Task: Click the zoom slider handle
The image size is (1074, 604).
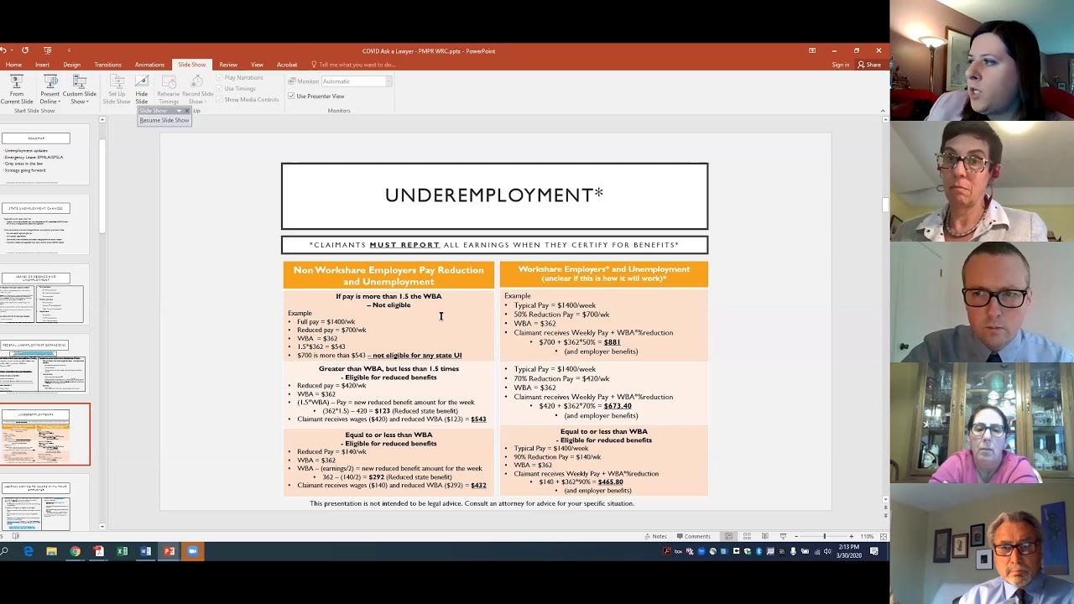Action: (x=824, y=536)
